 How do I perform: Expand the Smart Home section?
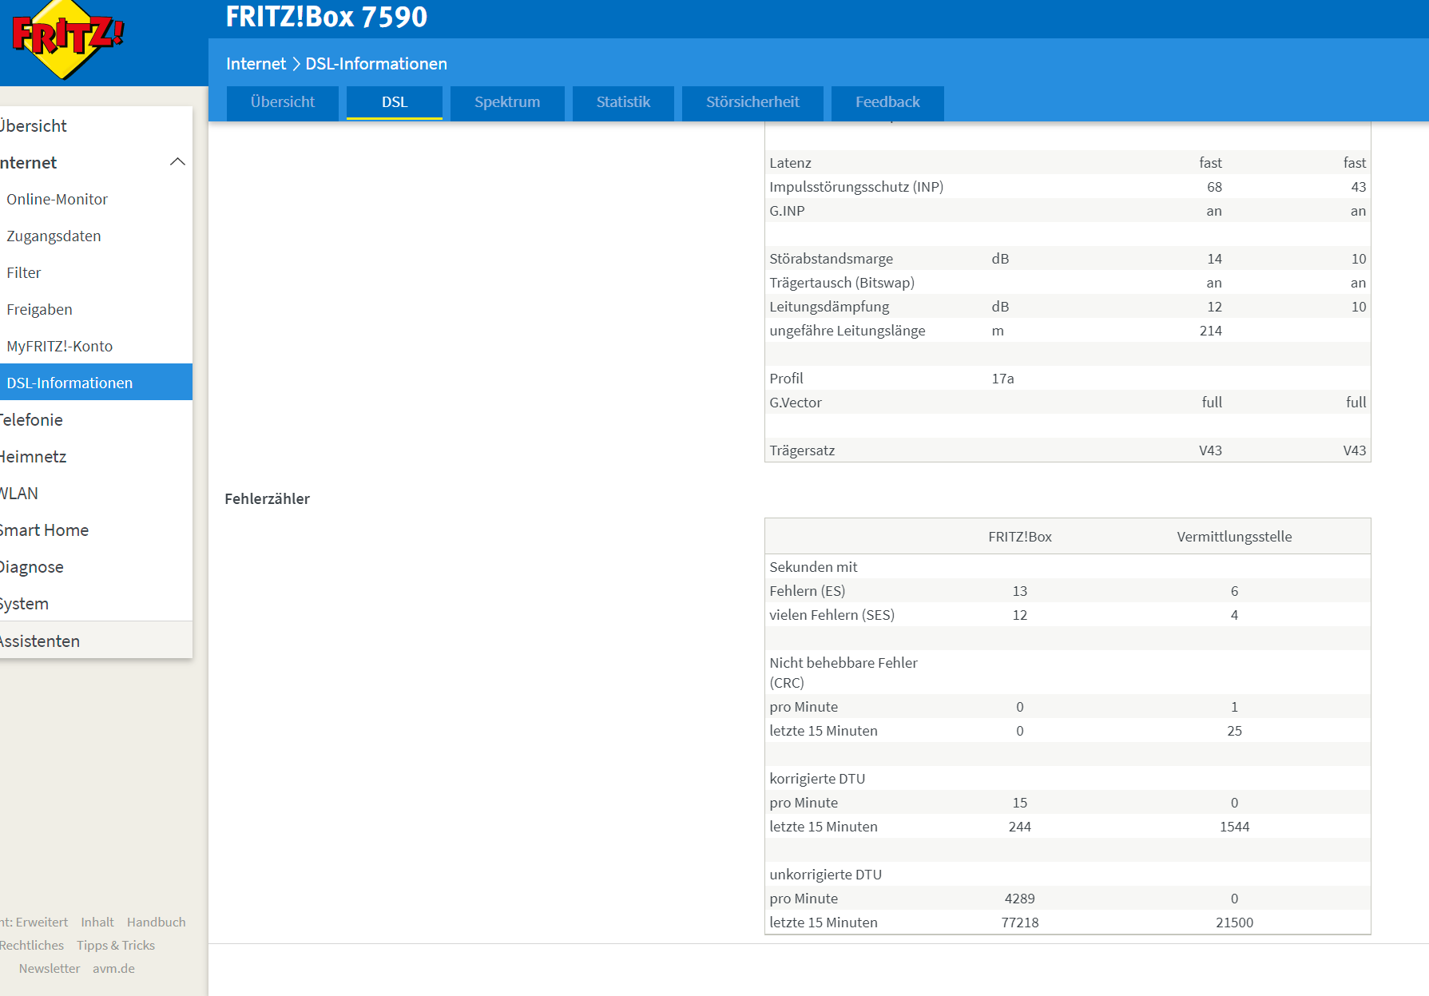(45, 530)
